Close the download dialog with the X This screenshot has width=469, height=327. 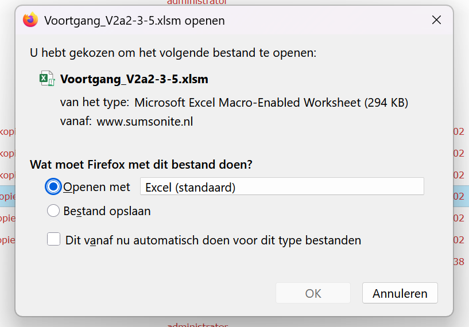pyautogui.click(x=436, y=20)
